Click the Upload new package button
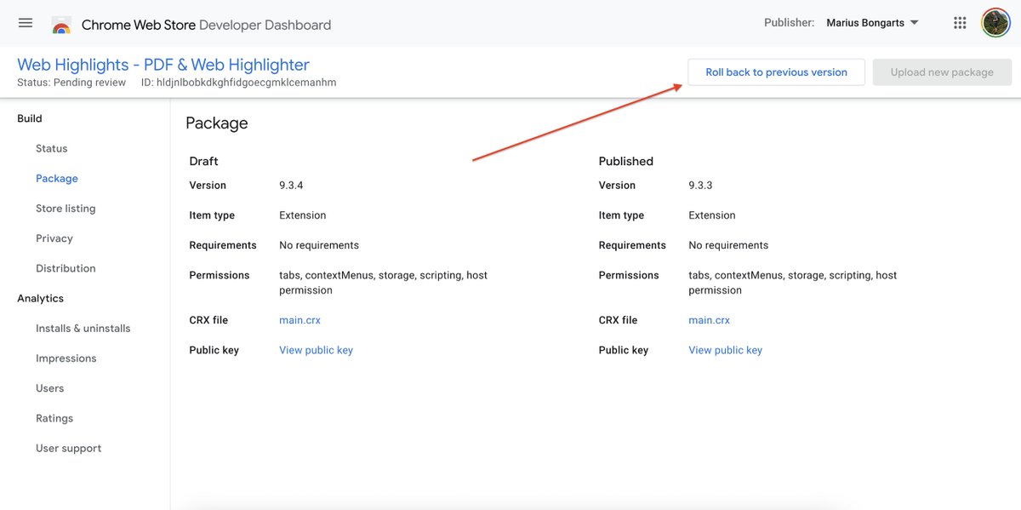Image resolution: width=1021 pixels, height=510 pixels. (942, 72)
